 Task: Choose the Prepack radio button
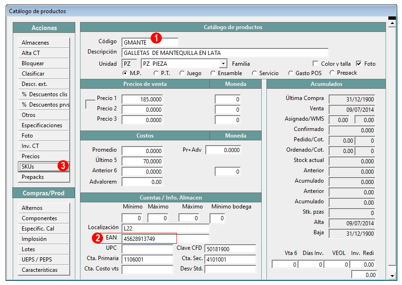tap(332, 73)
